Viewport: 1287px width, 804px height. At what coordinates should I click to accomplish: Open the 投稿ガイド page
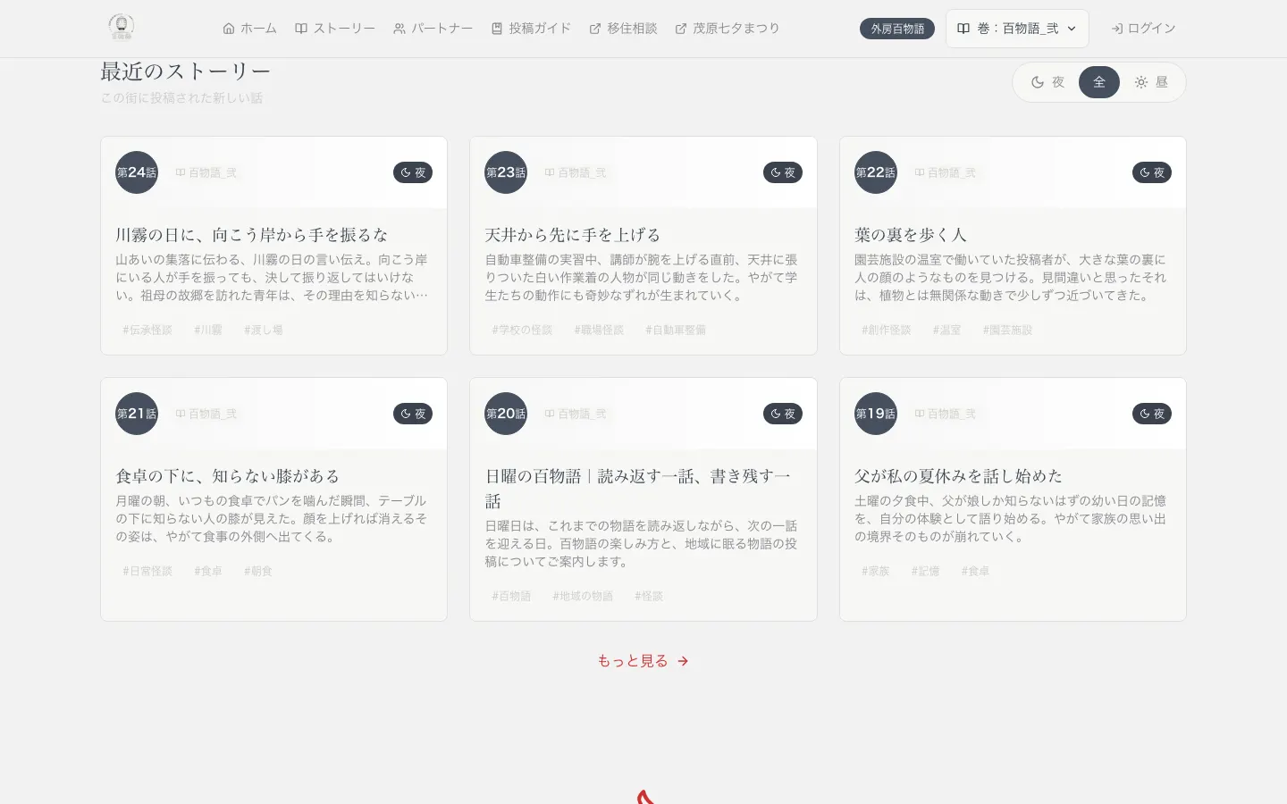click(x=531, y=29)
